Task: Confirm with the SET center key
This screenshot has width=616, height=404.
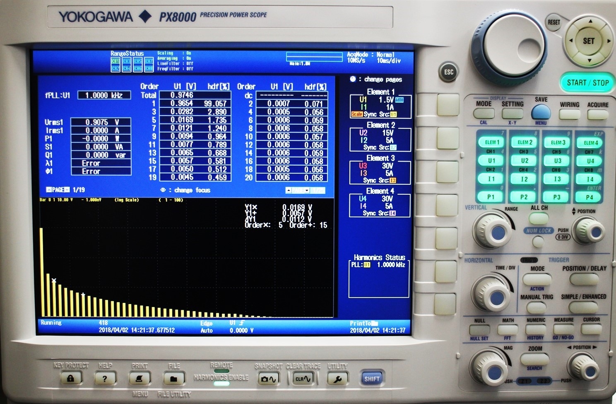Action: click(589, 41)
